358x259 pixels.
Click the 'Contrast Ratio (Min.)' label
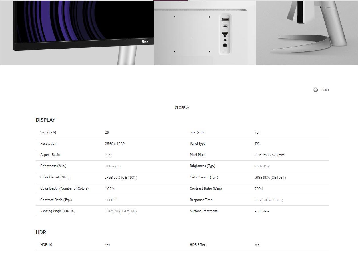pyautogui.click(x=206, y=188)
